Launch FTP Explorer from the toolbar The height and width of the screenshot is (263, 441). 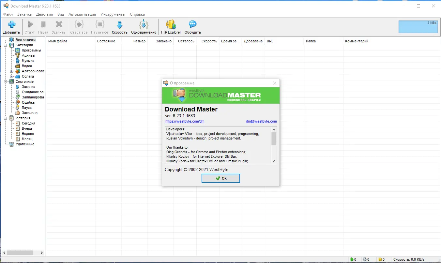pyautogui.click(x=171, y=27)
